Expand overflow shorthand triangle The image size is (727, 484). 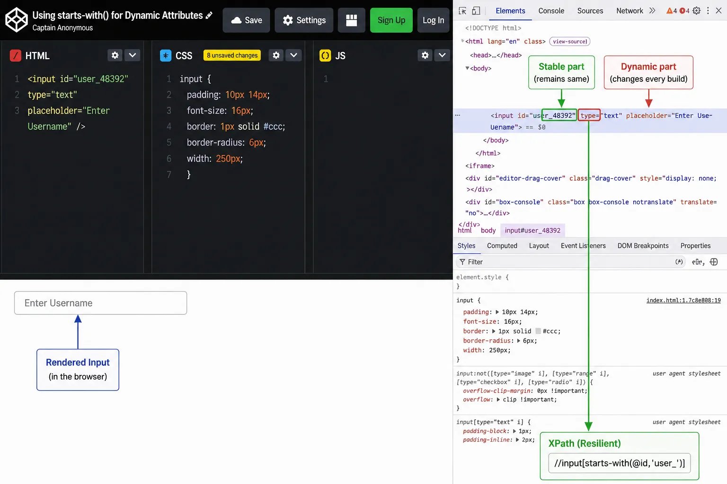tap(498, 399)
